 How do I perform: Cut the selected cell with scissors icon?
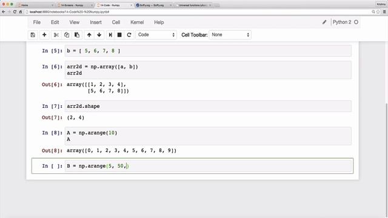(56, 35)
